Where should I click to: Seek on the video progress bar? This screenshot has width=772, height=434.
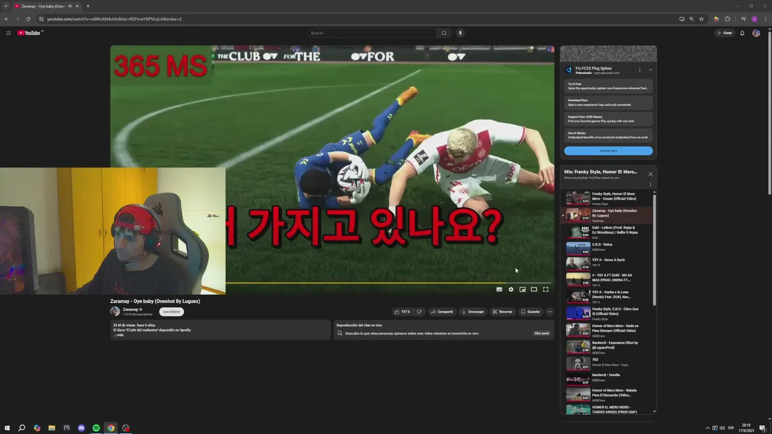coord(389,283)
